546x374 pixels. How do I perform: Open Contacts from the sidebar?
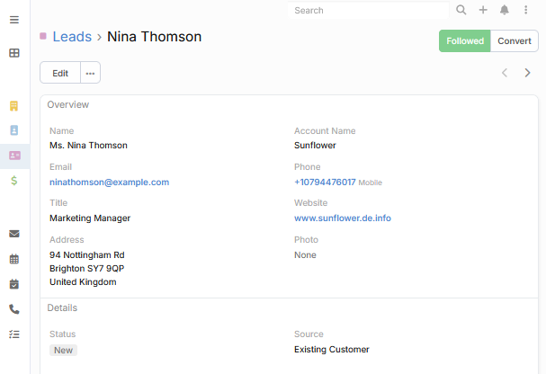[x=14, y=130]
